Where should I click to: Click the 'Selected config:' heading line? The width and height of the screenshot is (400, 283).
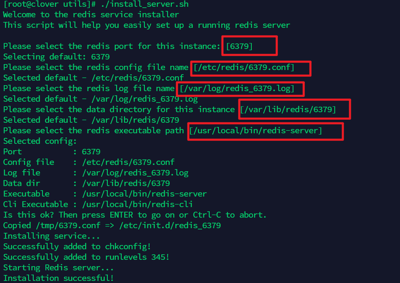40,141
